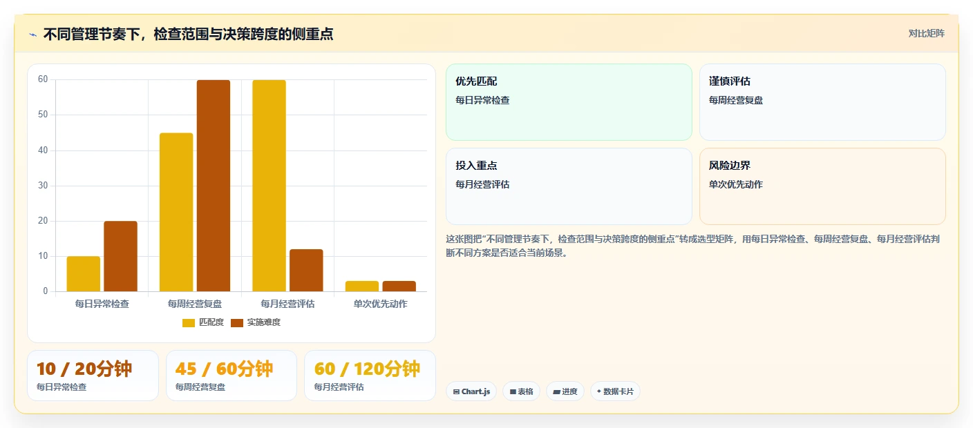The width and height of the screenshot is (973, 428).
Task: Select the 进度 tag chip
Action: coord(565,391)
